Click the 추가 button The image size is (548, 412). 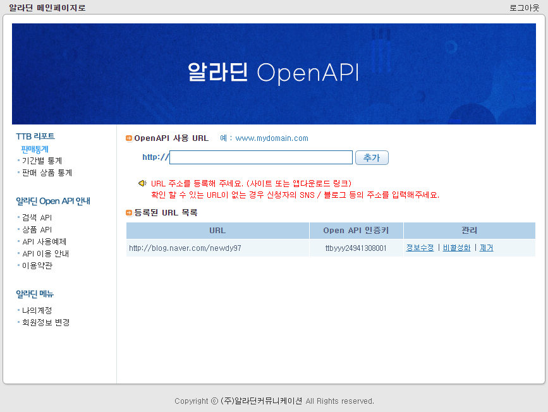click(372, 157)
